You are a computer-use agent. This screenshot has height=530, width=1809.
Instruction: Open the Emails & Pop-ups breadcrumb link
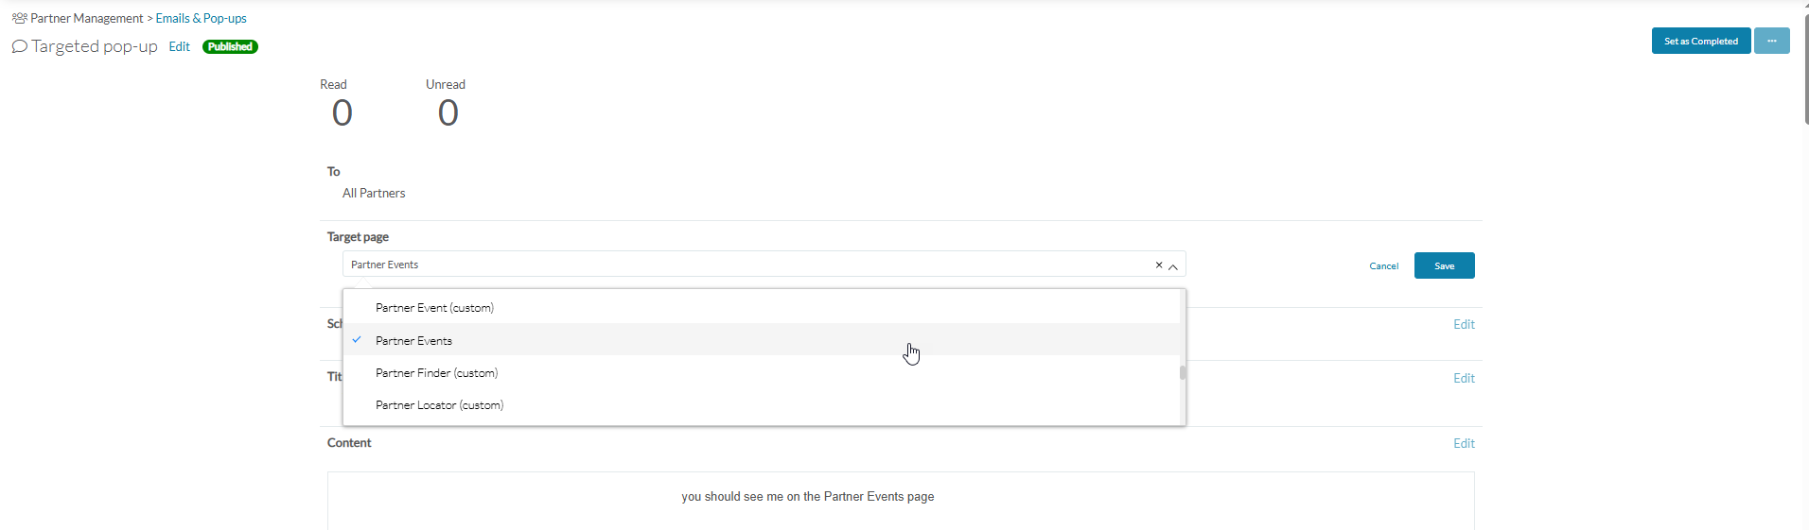(201, 18)
